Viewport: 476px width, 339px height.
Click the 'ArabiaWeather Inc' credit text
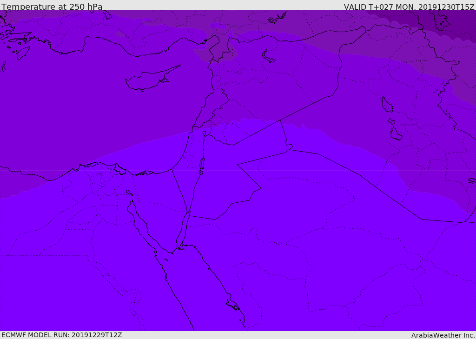click(443, 335)
